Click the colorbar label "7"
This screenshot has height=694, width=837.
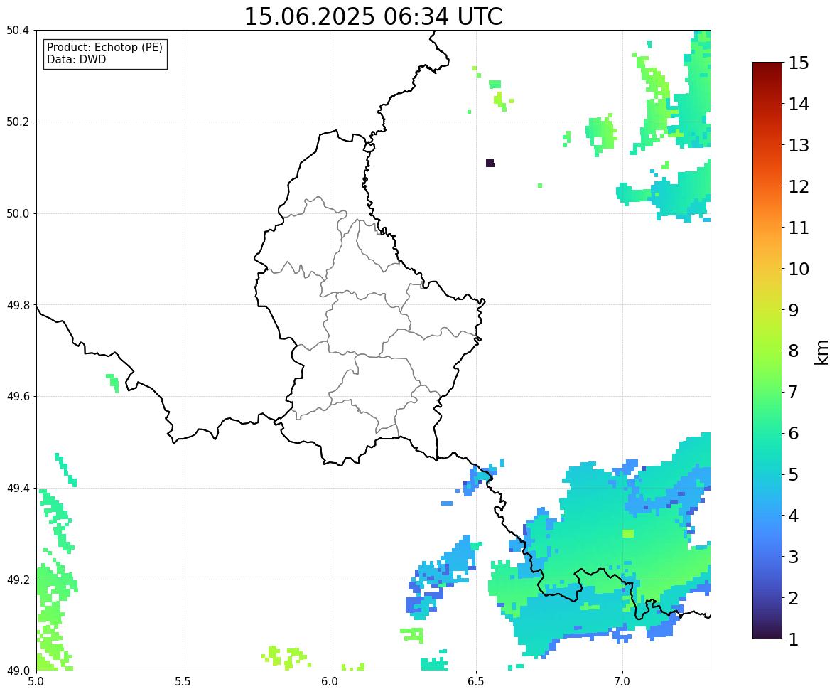[794, 392]
